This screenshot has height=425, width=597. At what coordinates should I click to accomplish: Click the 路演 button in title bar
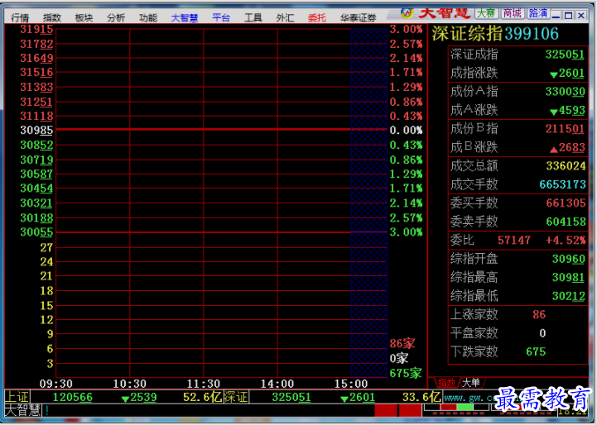tap(538, 13)
